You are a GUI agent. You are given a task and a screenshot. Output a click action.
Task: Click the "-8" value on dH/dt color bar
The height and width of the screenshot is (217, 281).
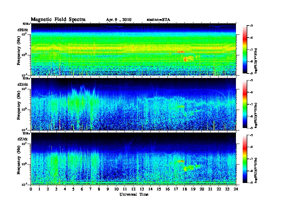tap(251, 61)
